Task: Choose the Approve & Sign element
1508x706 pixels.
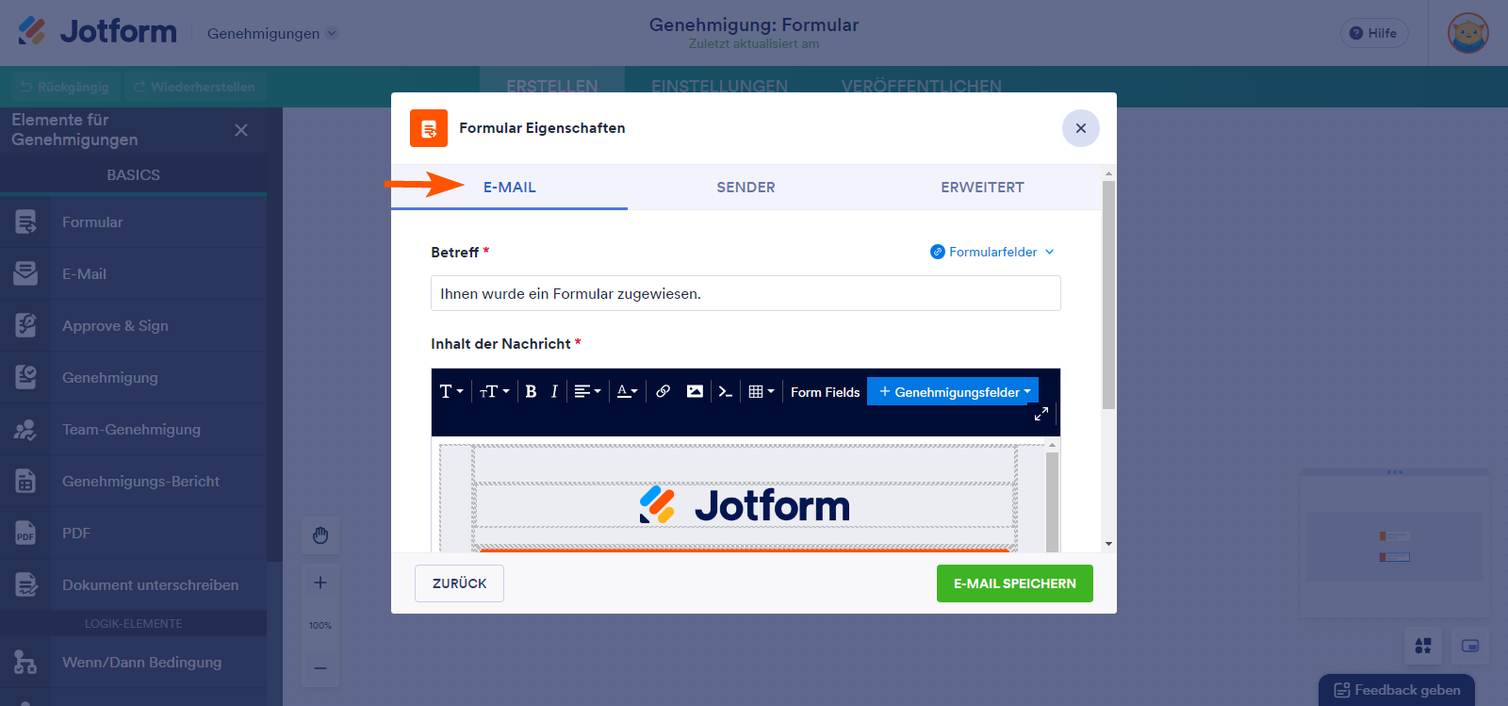Action: [133, 325]
